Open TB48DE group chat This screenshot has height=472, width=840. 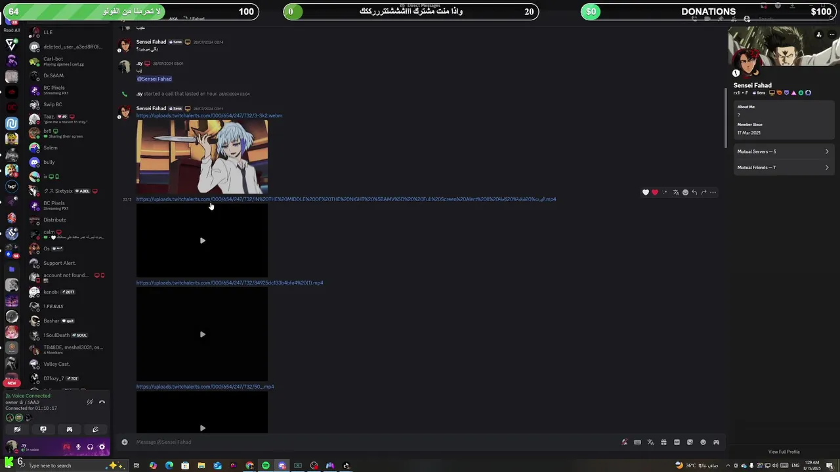69,349
